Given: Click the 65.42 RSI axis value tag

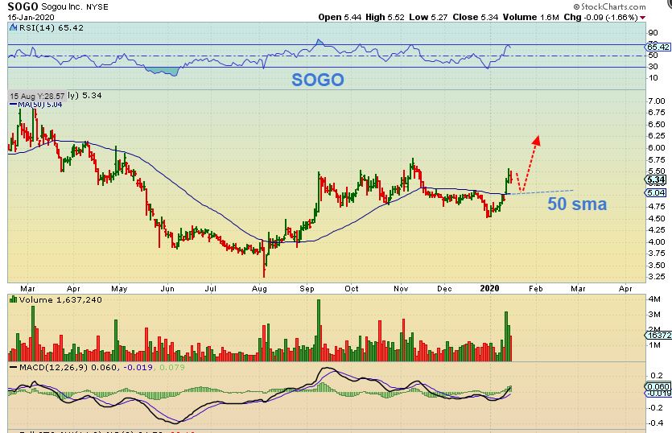Looking at the screenshot, I should (658, 47).
